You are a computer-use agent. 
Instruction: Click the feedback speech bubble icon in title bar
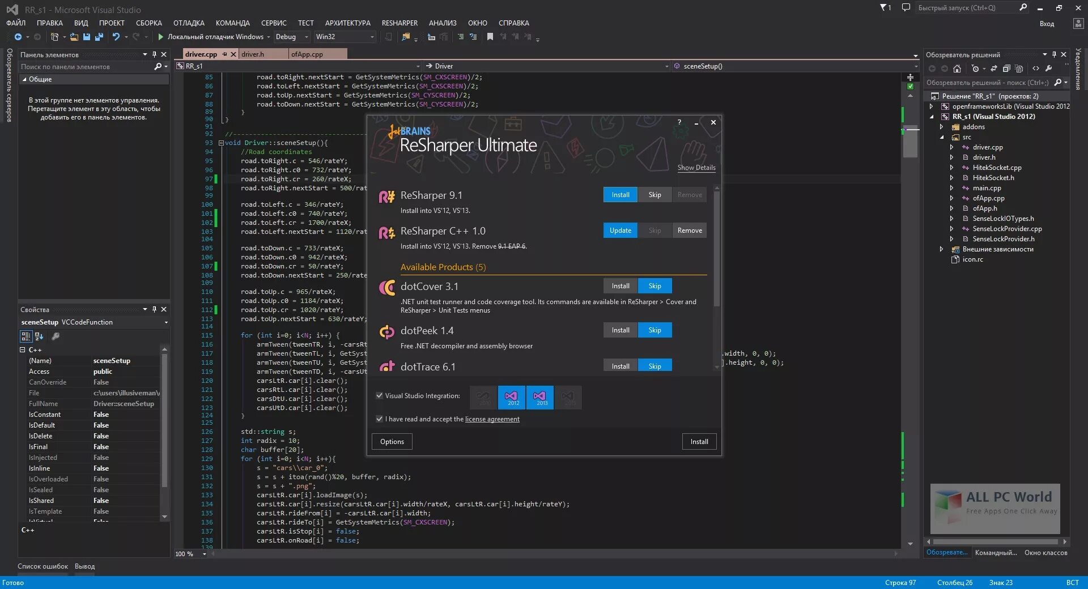click(906, 8)
